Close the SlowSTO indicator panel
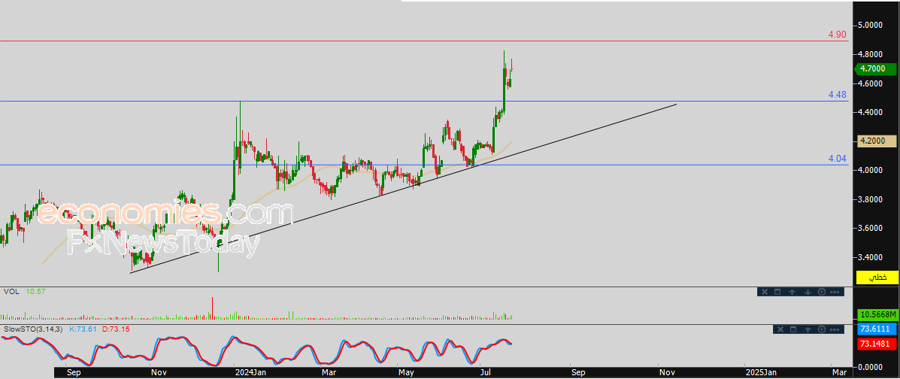 780,329
